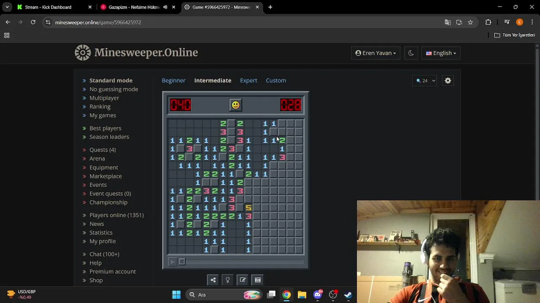
Task: Open No guessing mode in sidebar
Action: 113,89
